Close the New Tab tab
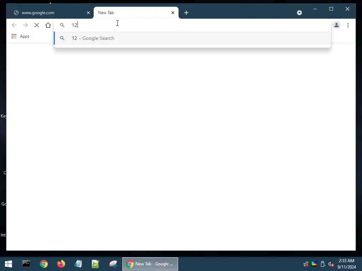 pyautogui.click(x=173, y=13)
